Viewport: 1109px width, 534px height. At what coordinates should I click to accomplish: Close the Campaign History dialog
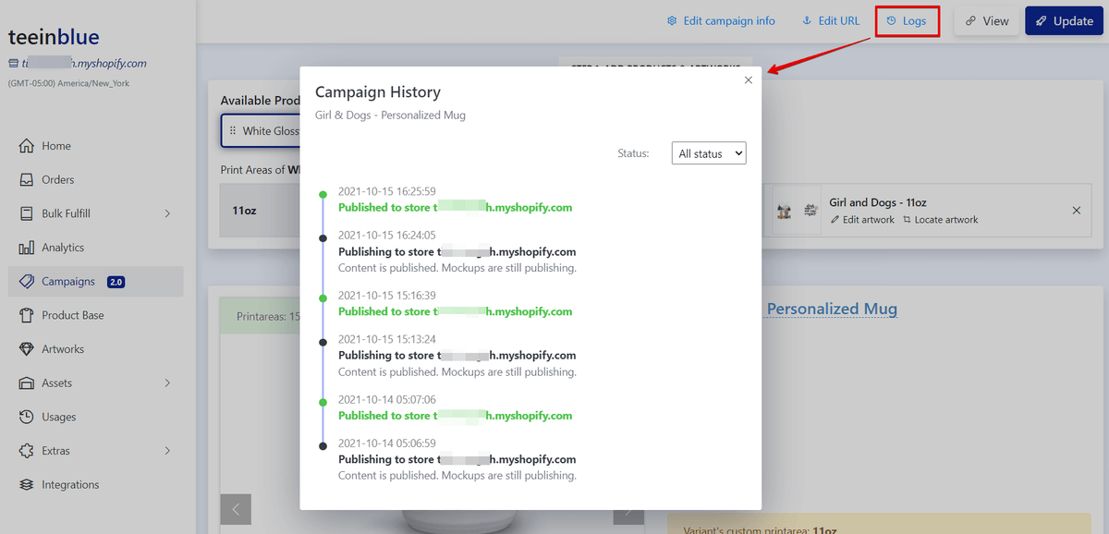pyautogui.click(x=749, y=80)
